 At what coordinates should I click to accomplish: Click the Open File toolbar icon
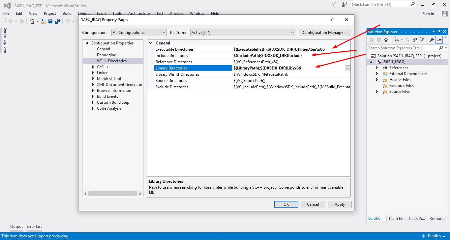pyautogui.click(x=43, y=21)
